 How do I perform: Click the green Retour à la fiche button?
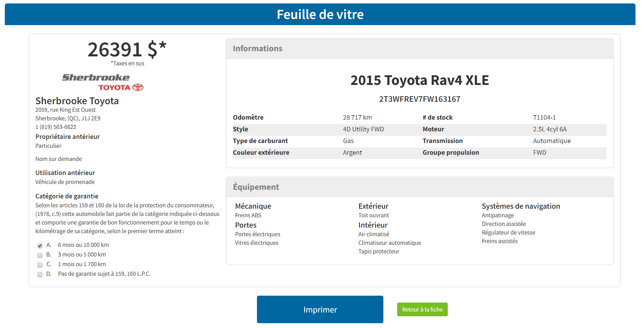(422, 309)
